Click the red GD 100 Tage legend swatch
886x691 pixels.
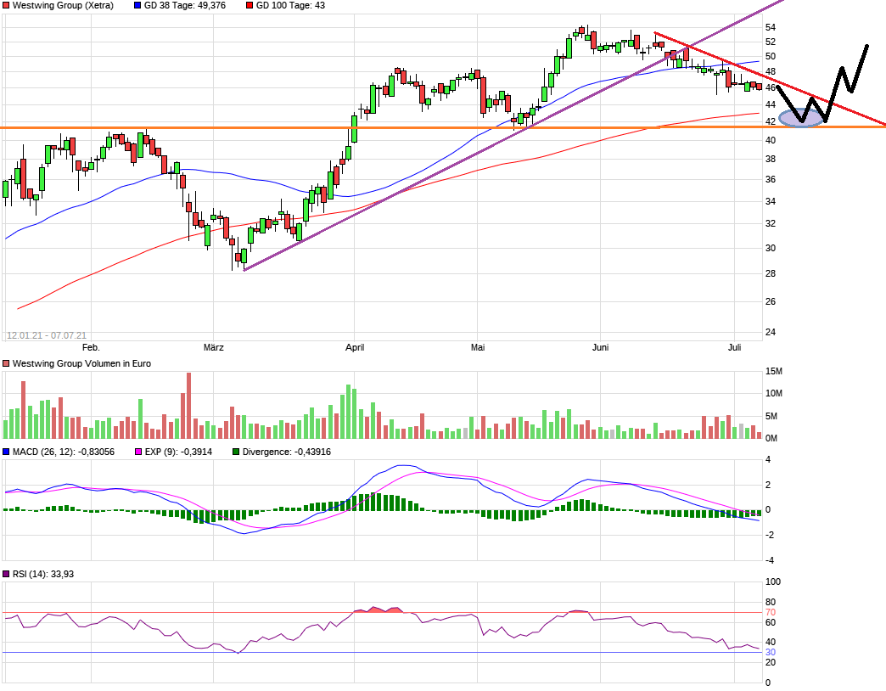click(x=250, y=6)
